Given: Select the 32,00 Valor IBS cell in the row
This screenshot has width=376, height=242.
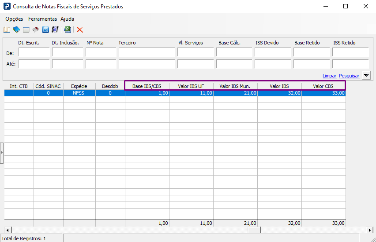Looking at the screenshot, I should pos(279,93).
